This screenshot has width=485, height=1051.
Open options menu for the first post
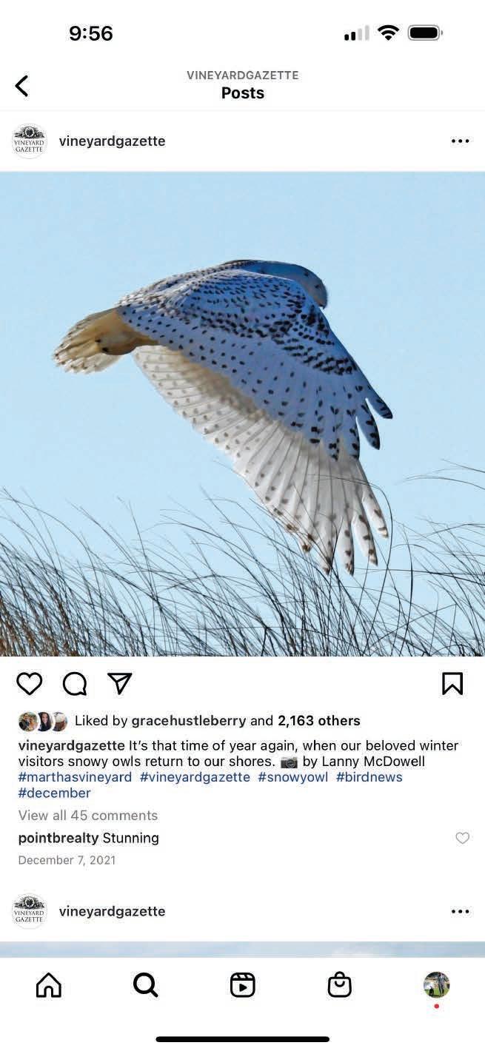(x=460, y=141)
